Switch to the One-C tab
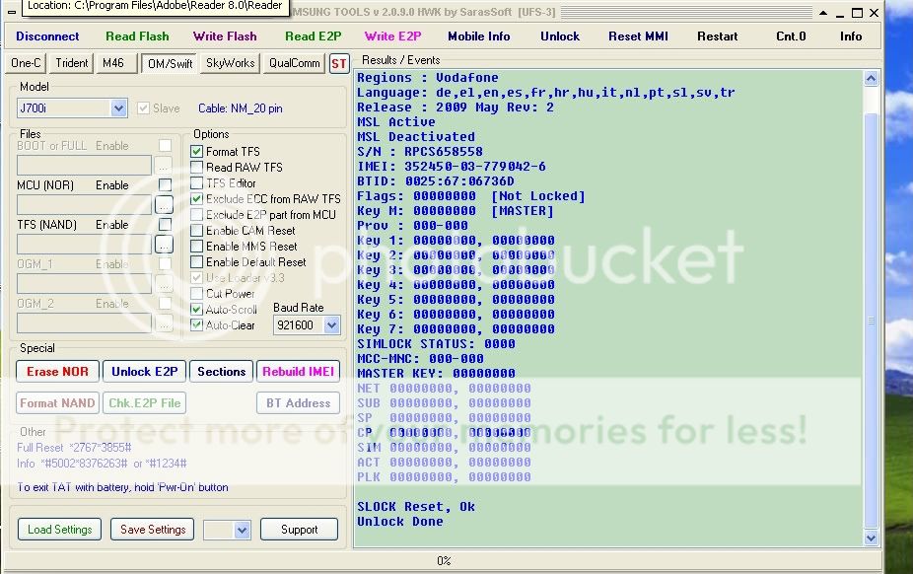Viewport: 913px width, 574px height. (x=27, y=63)
